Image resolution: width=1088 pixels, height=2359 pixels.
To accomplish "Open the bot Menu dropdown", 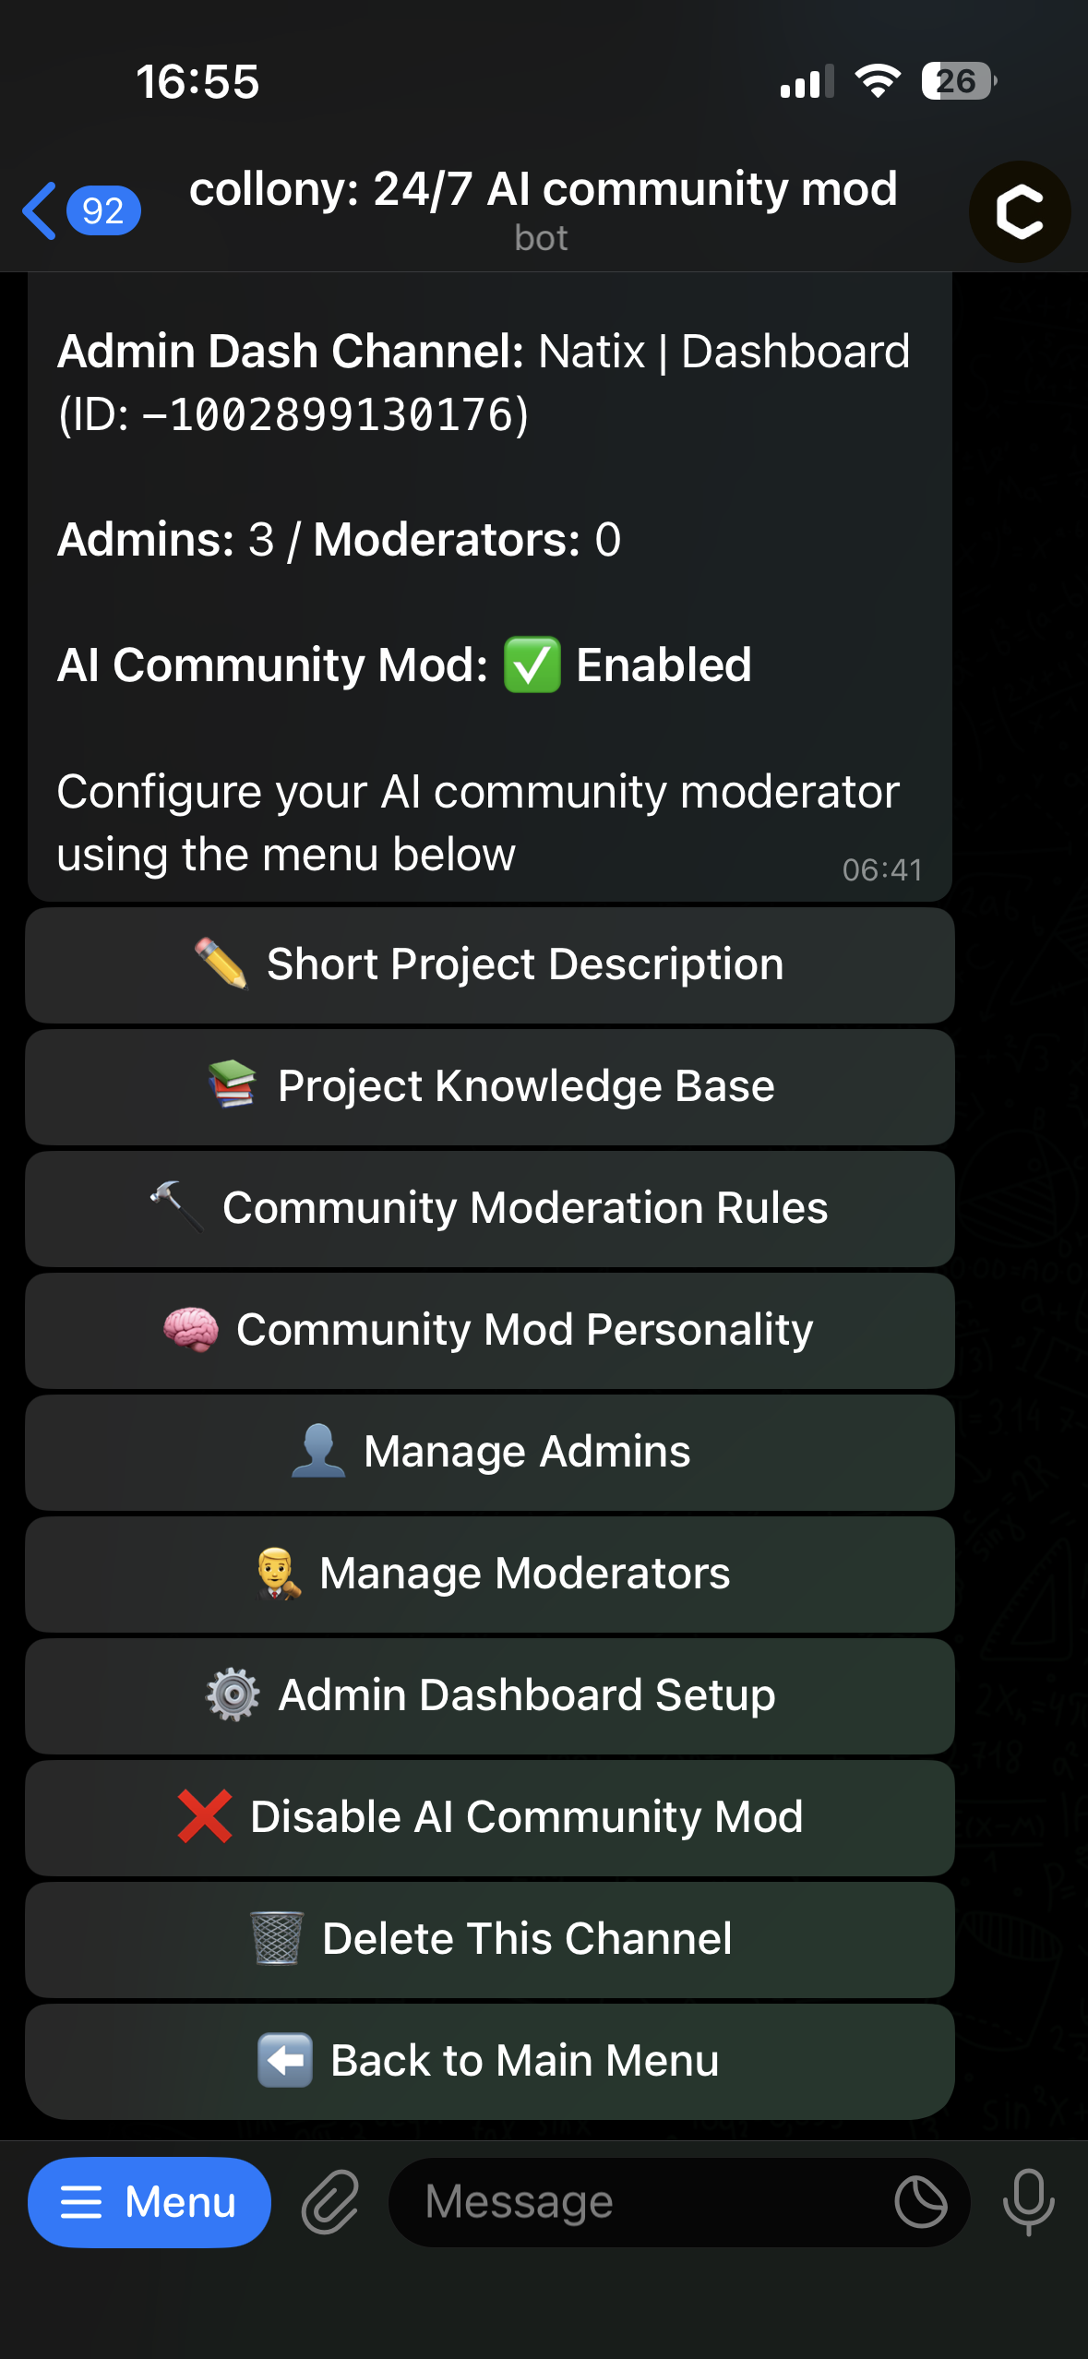I will pos(149,2201).
